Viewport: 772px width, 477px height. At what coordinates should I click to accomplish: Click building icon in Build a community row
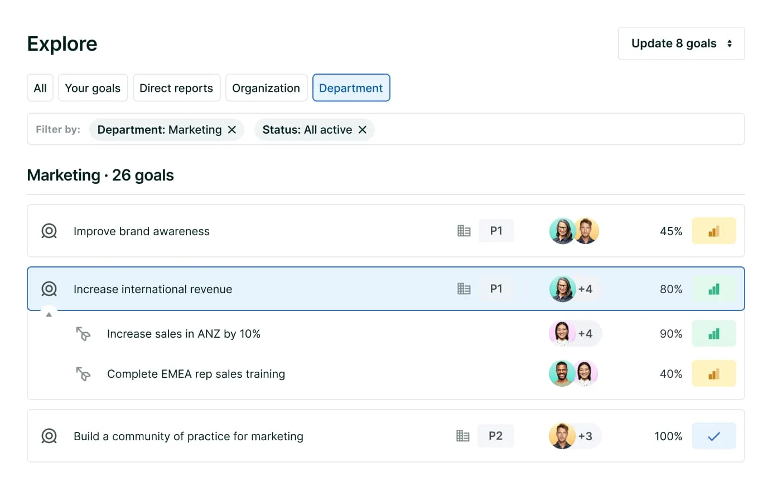(x=462, y=436)
